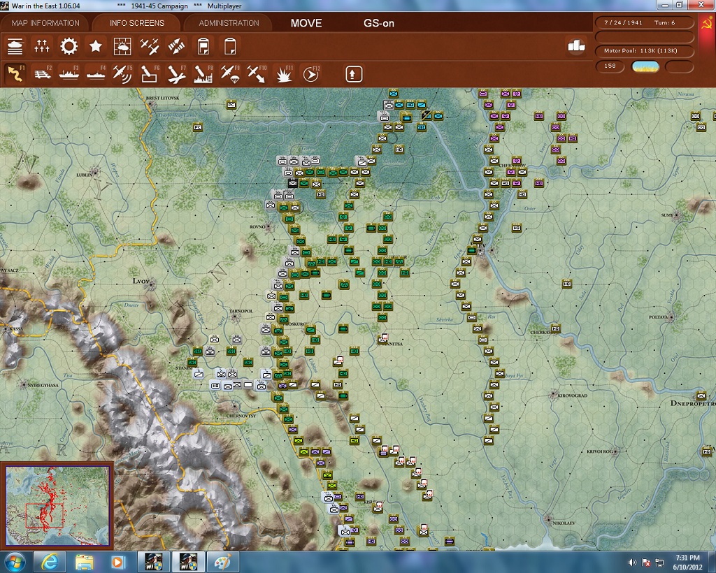716x573 pixels.
Task: Open the weather grid info icon
Action: click(x=122, y=46)
